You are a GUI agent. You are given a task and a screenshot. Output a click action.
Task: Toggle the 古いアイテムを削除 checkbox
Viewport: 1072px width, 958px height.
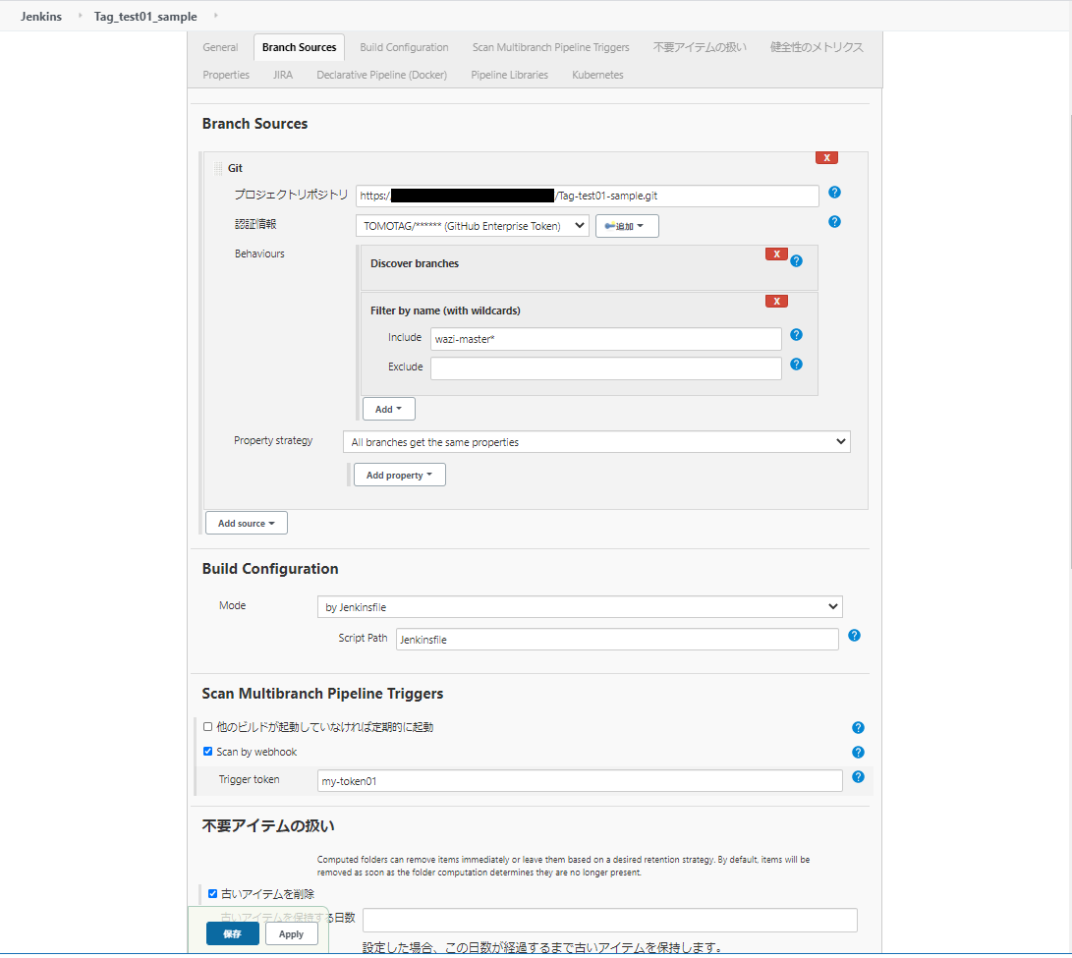point(212,894)
